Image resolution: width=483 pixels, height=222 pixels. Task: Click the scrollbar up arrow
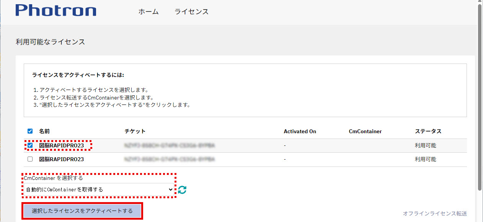(480, 3)
